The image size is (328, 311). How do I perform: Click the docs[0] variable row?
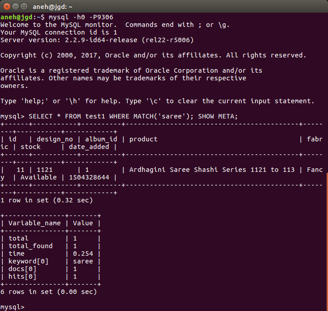pos(51,269)
